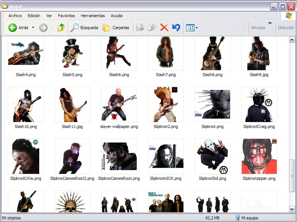297x222 pixels.
Task: Select the SlipknotmICK.png thumbnail
Action: pos(166,156)
